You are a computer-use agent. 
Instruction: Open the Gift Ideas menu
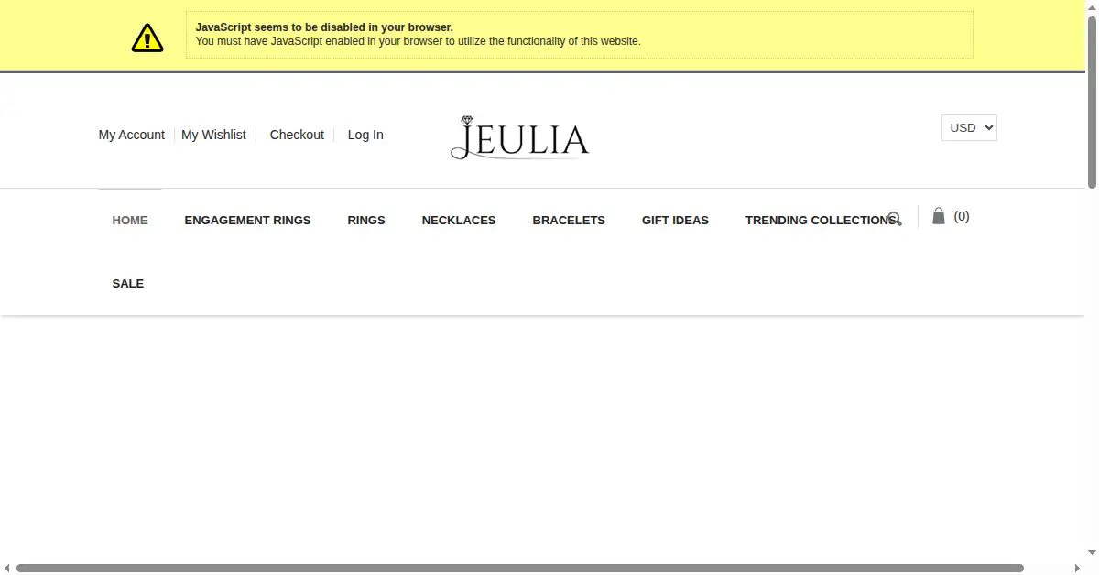coord(675,220)
